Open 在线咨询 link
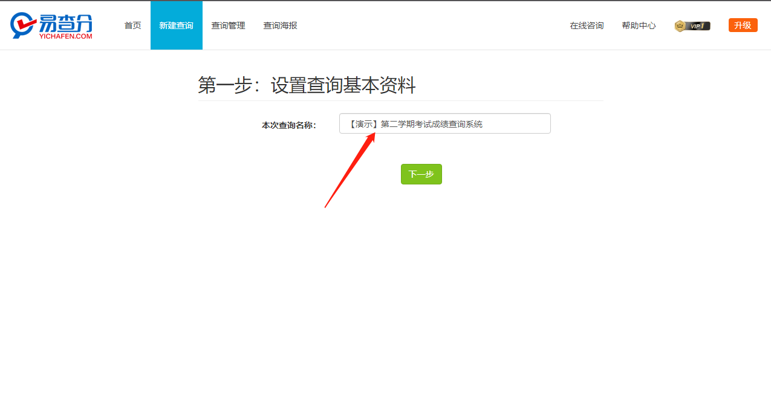This screenshot has height=407, width=771. (587, 25)
